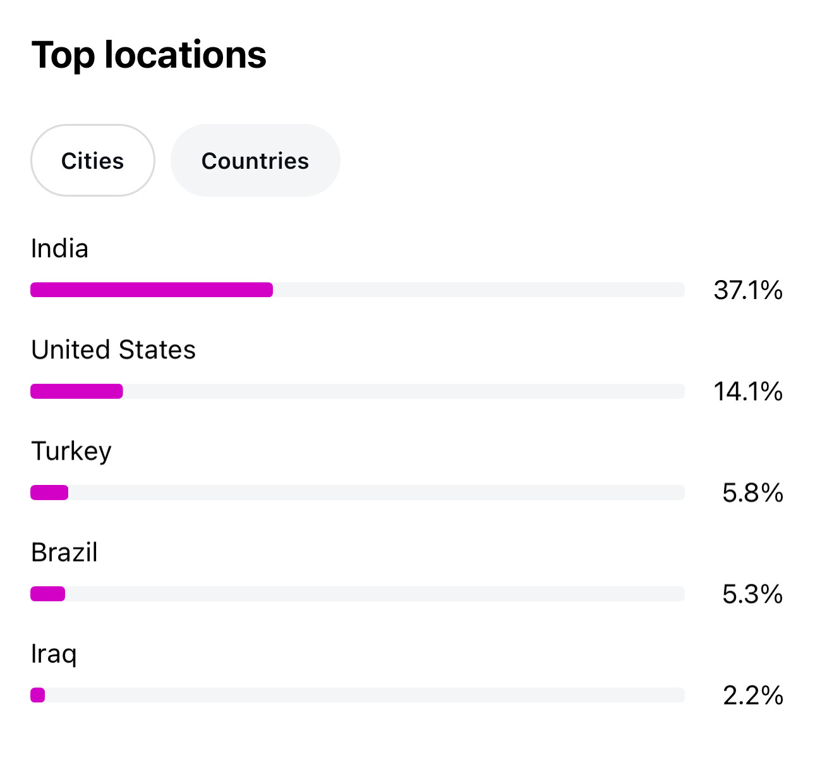Click the magenta fill of United States bar
Image resolution: width=815 pixels, height=772 pixels.
click(76, 391)
